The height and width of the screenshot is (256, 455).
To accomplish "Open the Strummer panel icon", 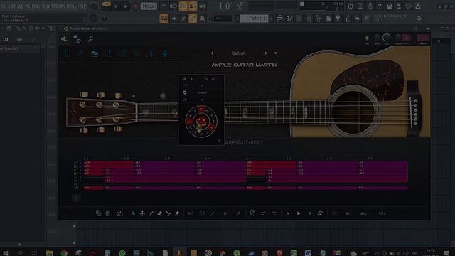I will (x=80, y=53).
